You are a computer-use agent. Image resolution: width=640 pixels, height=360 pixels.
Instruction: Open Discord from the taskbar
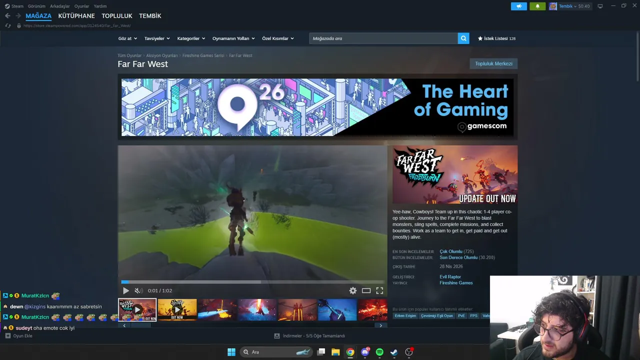pos(365,352)
